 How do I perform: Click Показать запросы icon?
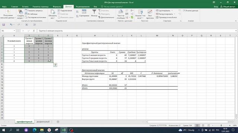tap(26, 11)
